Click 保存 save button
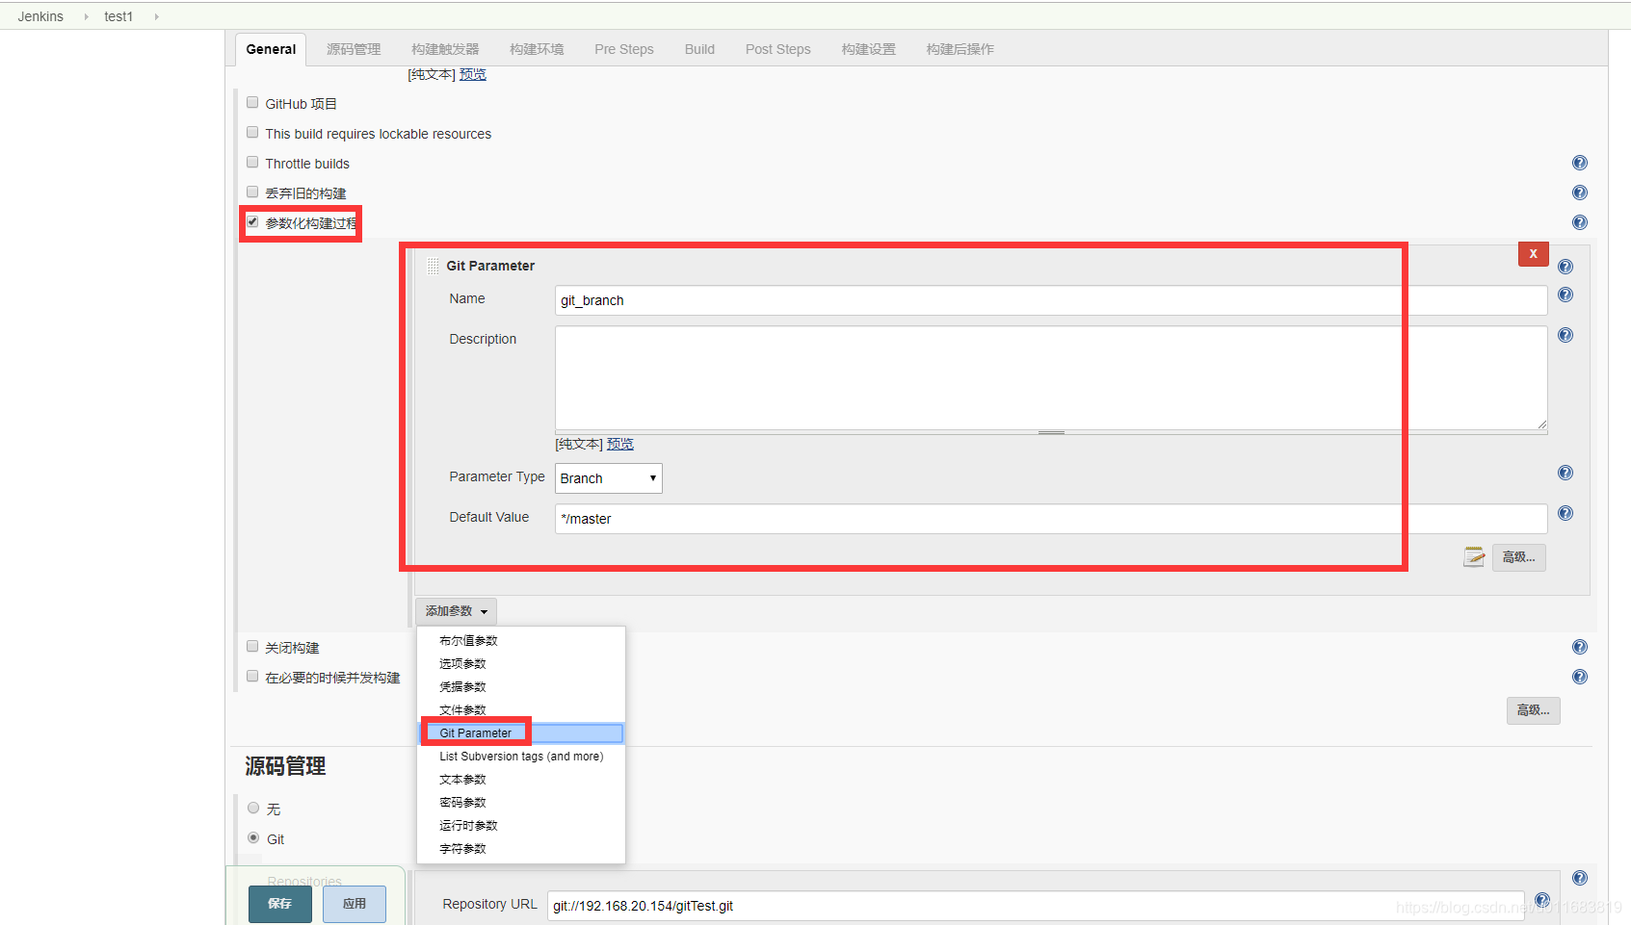Screen dimensions: 1631x925 pyautogui.click(x=280, y=904)
